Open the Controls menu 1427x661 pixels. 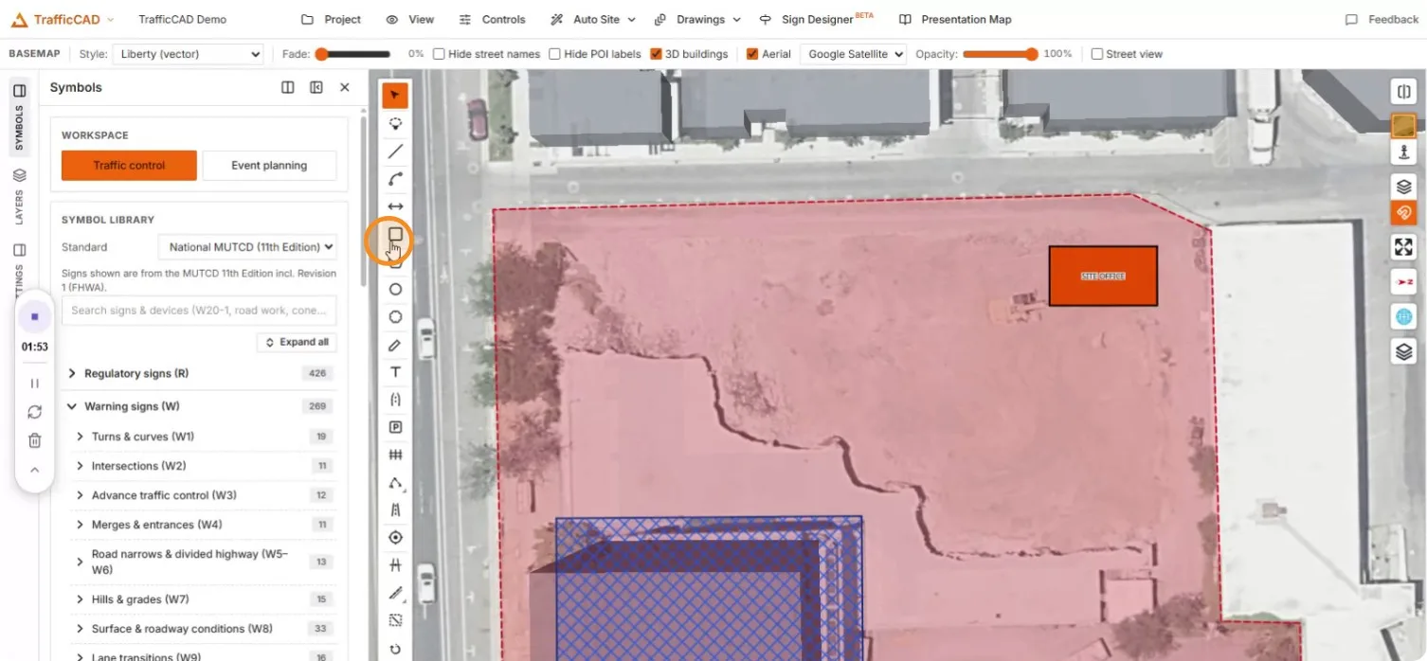click(x=492, y=19)
